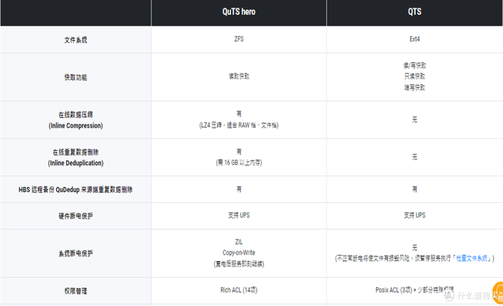503x306 pixels.
Task: Select the QTS column header
Action: click(415, 12)
